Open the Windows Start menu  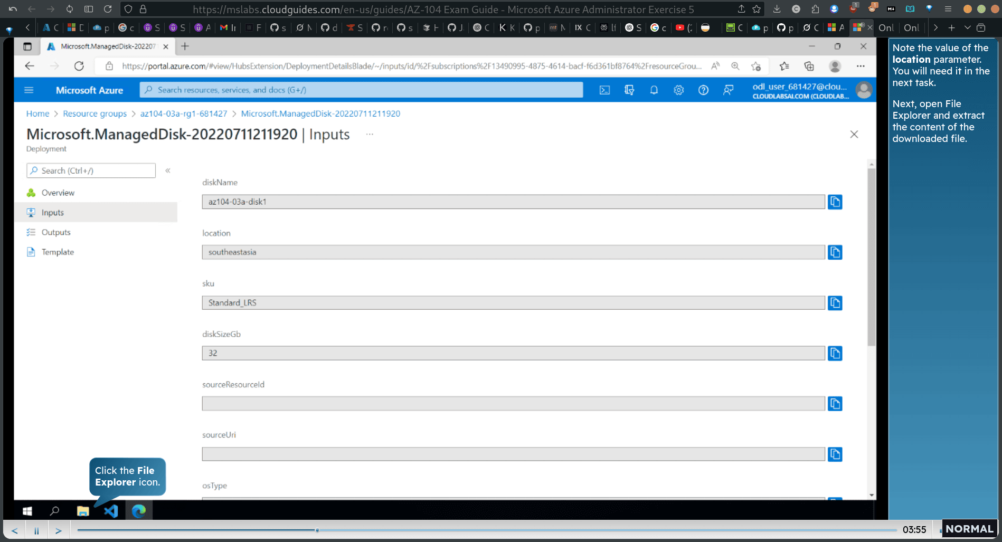(27, 511)
